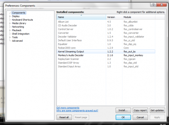
Task: Open Get more components link
Action: (x=68, y=108)
